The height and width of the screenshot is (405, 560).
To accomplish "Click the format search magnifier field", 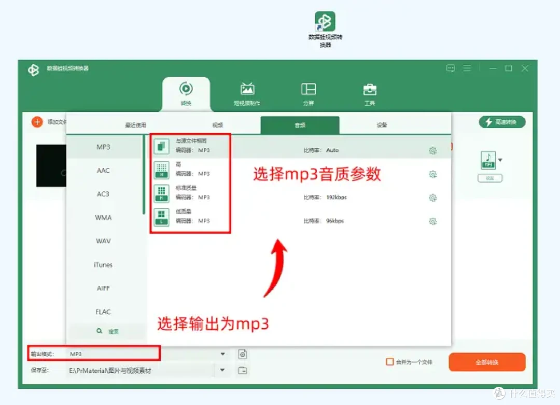I will point(107,331).
